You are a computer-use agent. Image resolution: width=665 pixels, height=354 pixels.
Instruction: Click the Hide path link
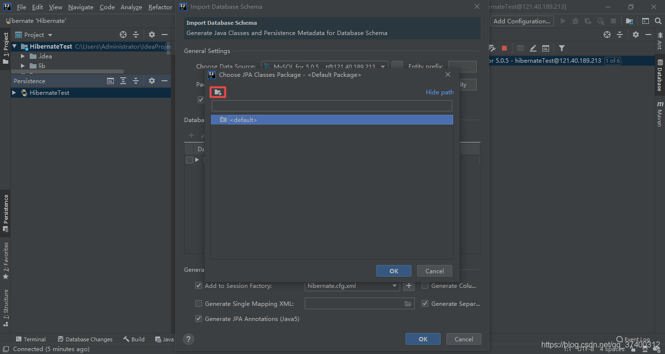440,92
